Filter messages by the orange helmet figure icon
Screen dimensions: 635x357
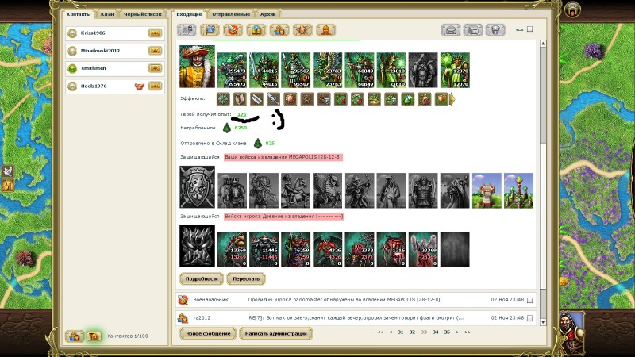[x=326, y=30]
